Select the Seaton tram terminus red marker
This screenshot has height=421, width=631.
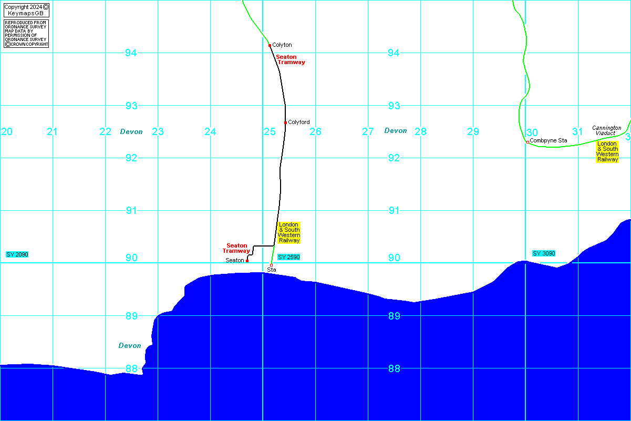pos(247,261)
